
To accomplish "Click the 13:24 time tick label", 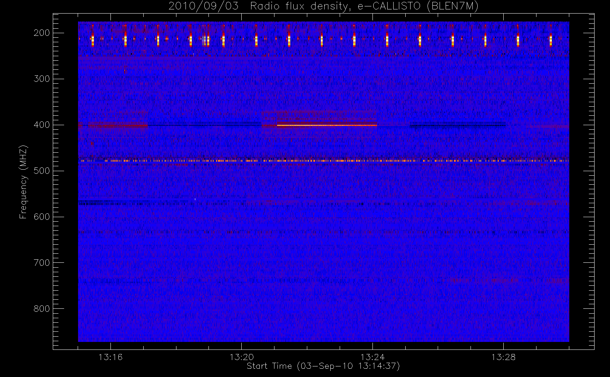I will 372,357.
